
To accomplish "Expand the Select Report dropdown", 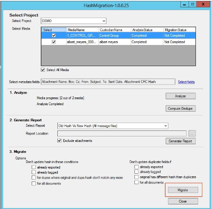I will point(113,126).
